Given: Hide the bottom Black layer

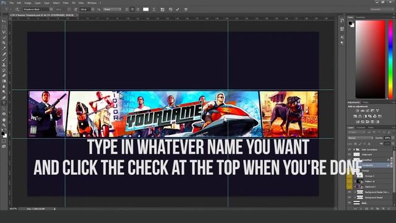Looking at the screenshot, I should 350,203.
